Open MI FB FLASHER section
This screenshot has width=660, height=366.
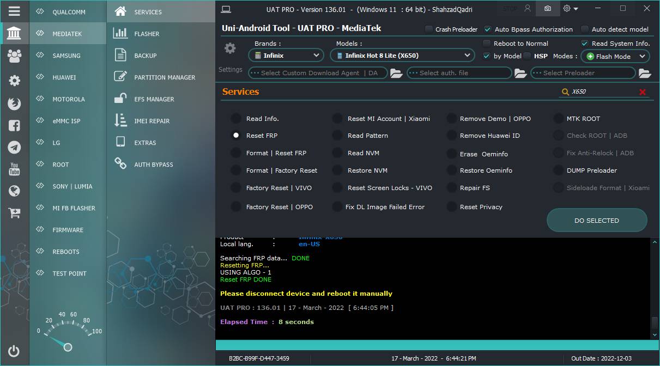[68, 208]
